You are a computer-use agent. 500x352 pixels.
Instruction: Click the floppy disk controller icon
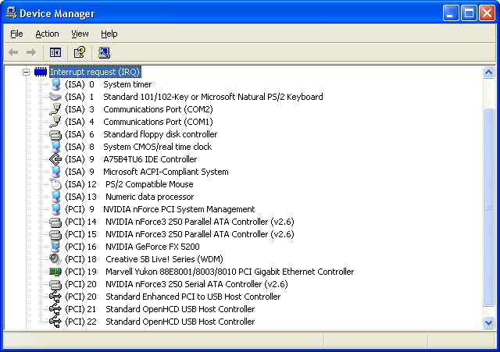point(55,134)
